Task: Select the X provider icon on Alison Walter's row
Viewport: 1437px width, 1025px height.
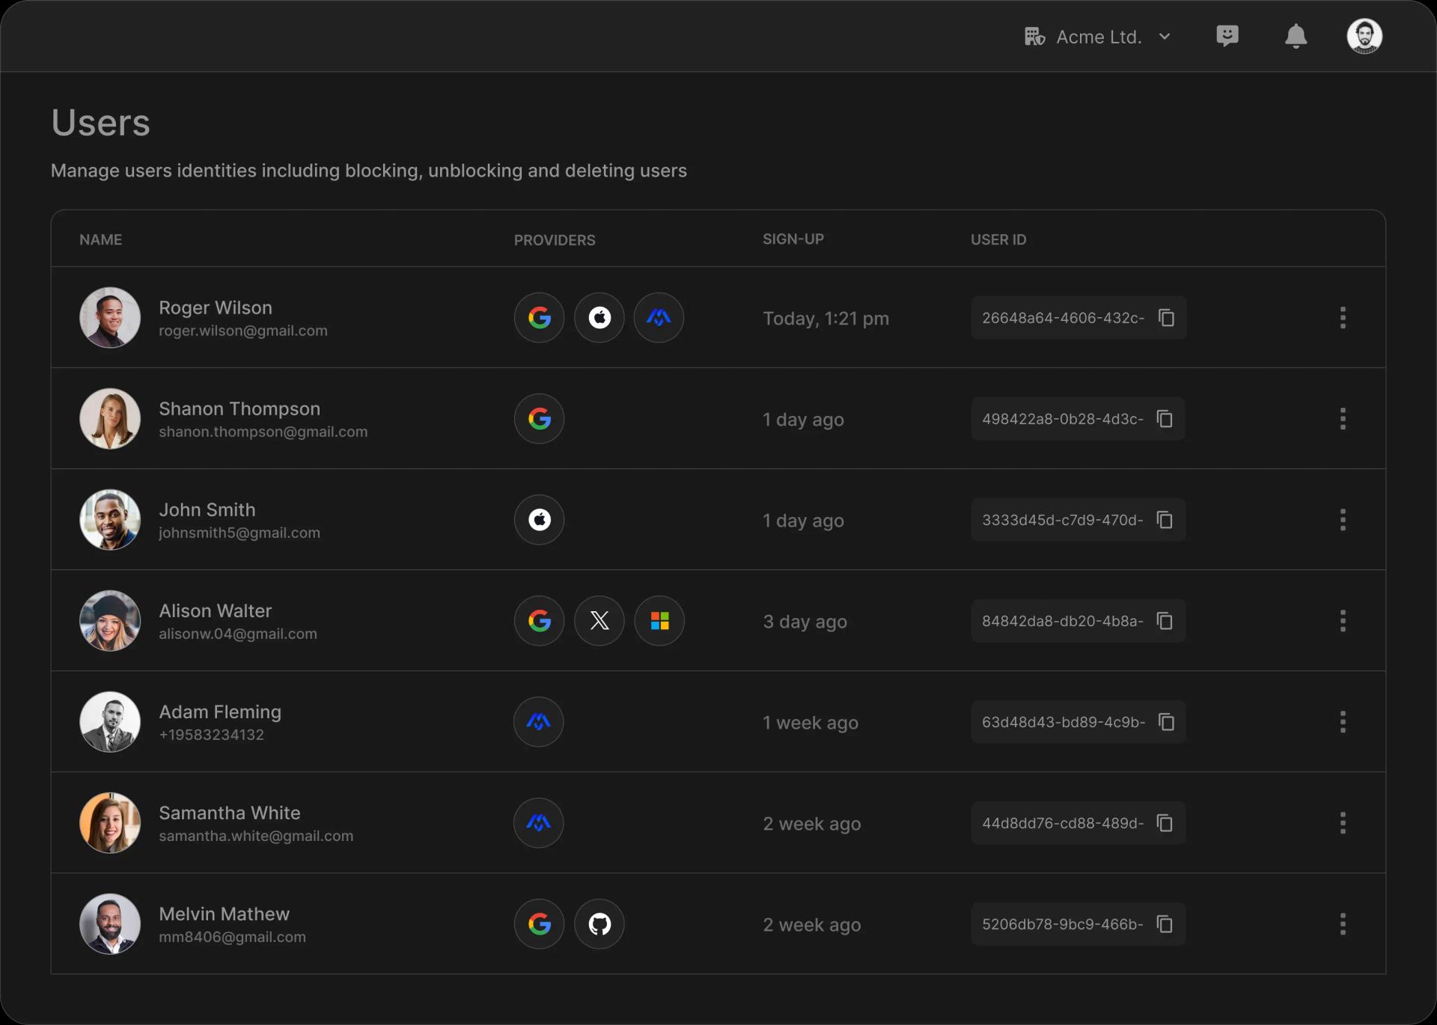Action: coord(599,620)
